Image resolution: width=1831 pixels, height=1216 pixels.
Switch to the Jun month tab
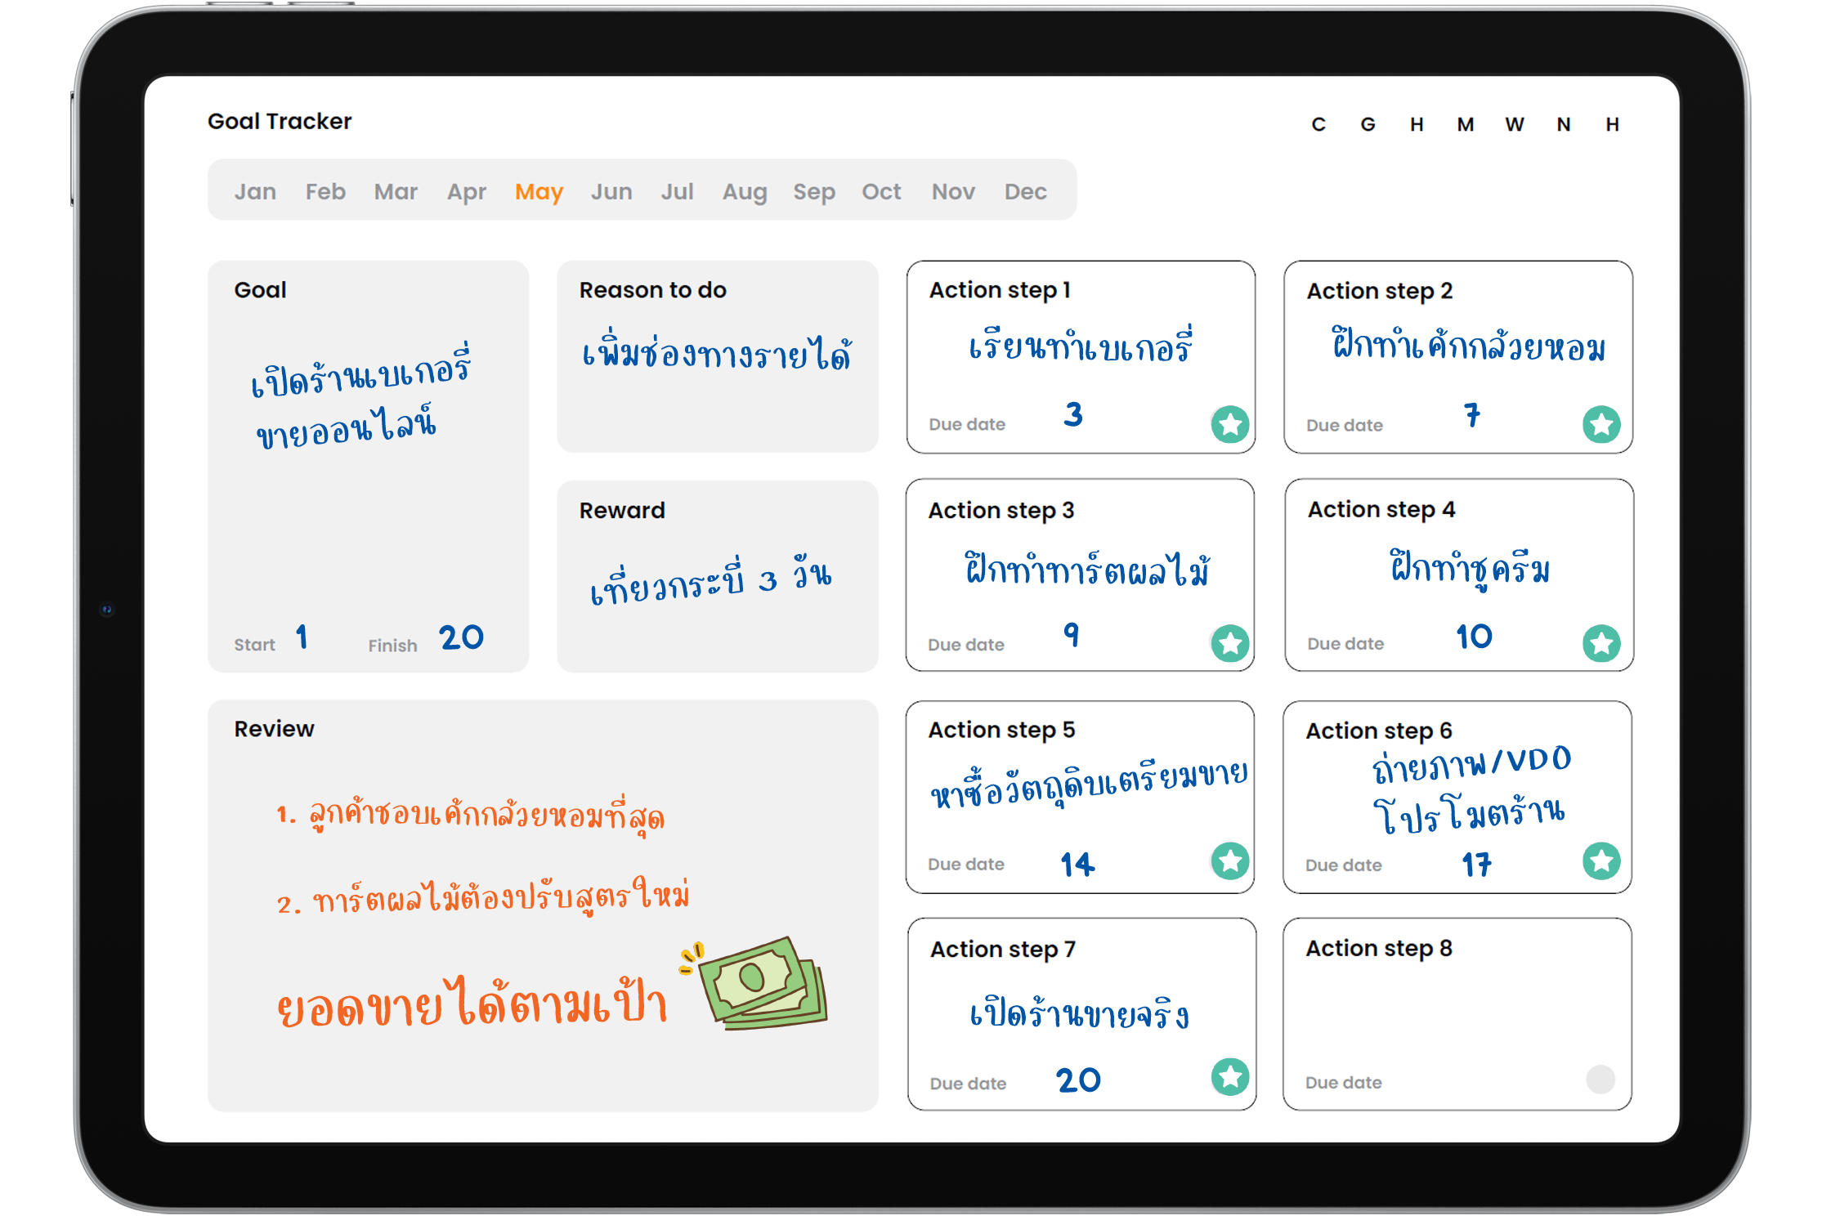click(x=611, y=192)
